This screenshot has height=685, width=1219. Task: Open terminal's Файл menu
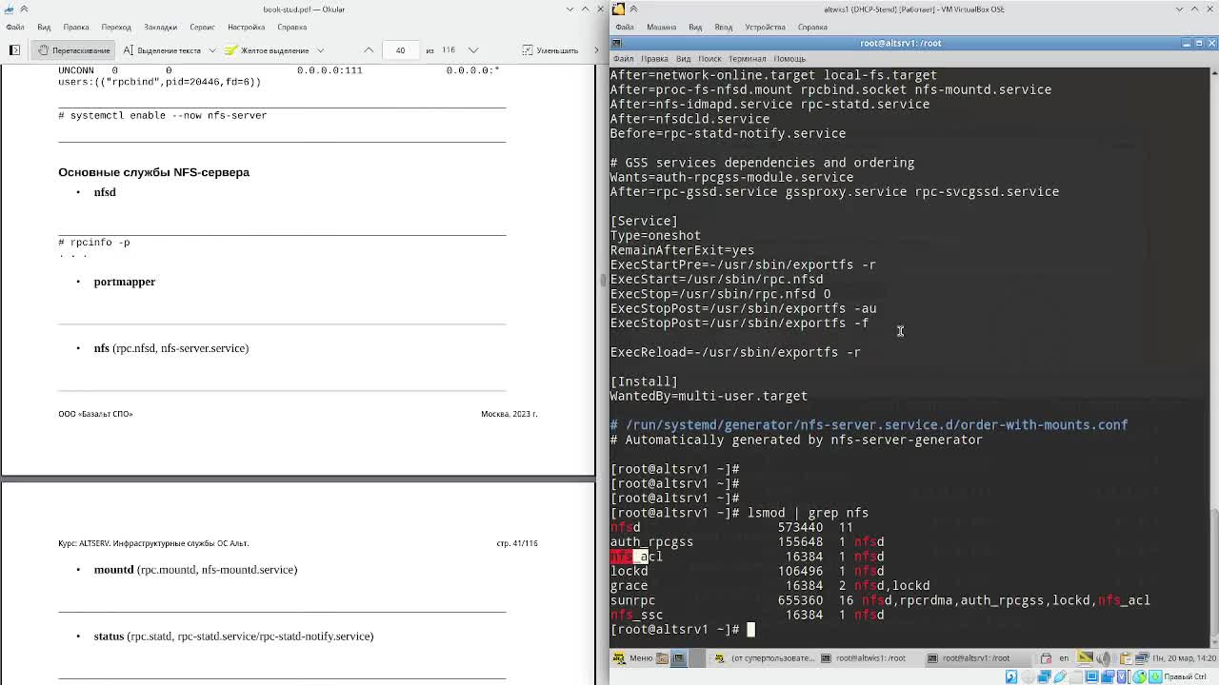(623, 59)
